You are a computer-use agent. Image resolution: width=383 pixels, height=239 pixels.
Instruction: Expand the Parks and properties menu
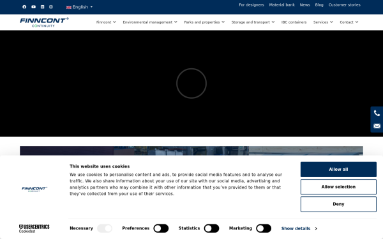(x=204, y=22)
